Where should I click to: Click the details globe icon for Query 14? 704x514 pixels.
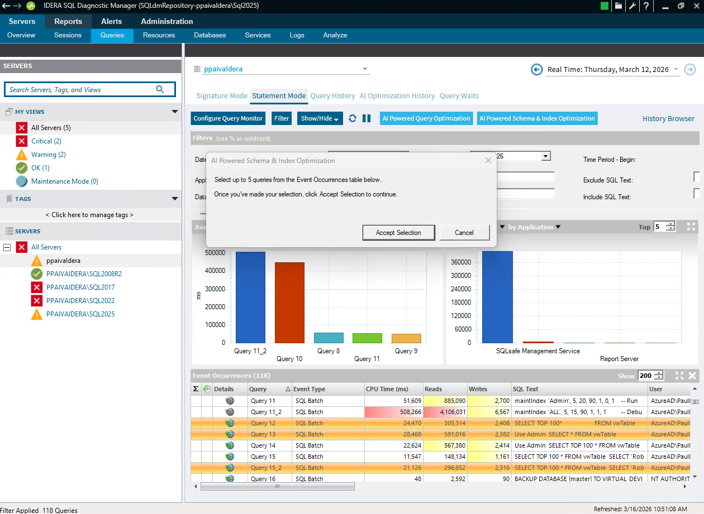tap(230, 445)
